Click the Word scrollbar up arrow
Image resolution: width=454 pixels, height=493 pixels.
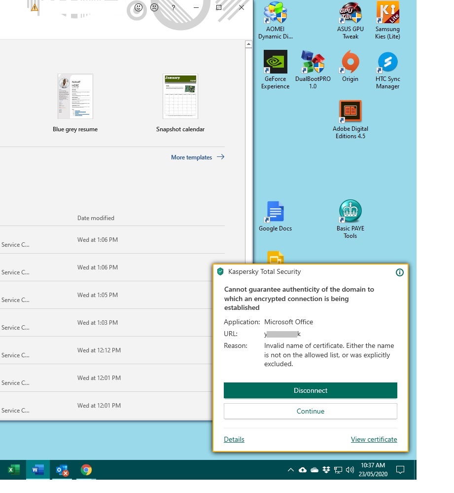(248, 44)
